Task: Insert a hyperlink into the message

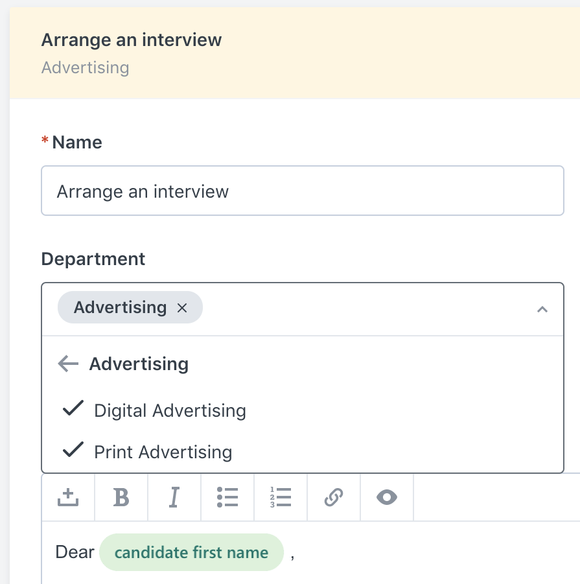Action: point(333,497)
